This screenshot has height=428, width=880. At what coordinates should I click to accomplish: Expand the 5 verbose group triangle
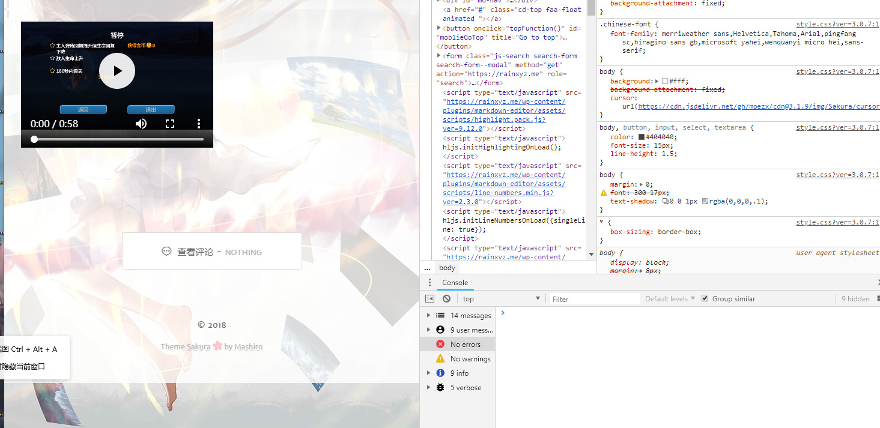click(x=428, y=387)
